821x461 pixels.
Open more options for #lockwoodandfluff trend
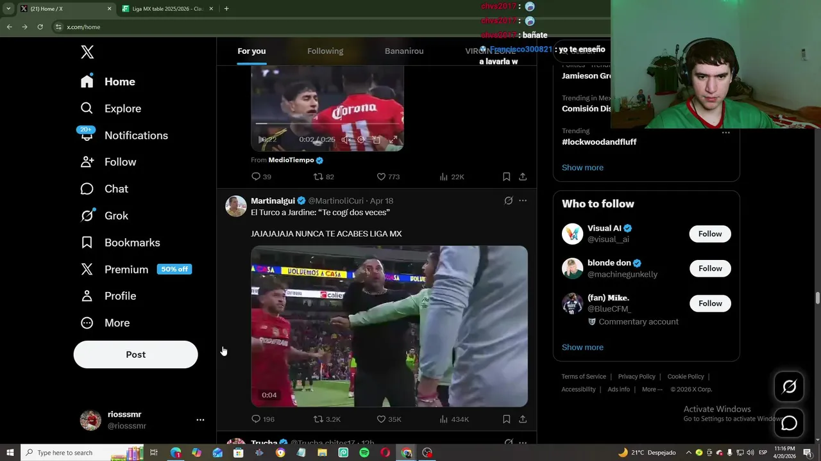(x=725, y=133)
